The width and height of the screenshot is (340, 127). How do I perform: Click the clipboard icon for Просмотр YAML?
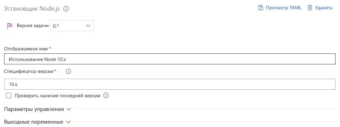click(260, 8)
